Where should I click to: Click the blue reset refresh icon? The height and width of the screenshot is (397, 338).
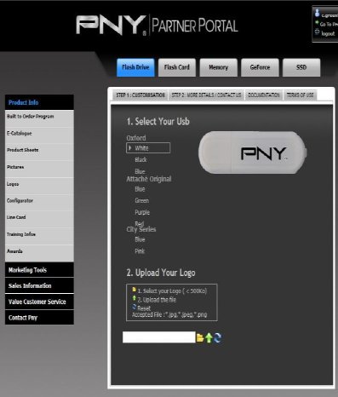coord(217,337)
